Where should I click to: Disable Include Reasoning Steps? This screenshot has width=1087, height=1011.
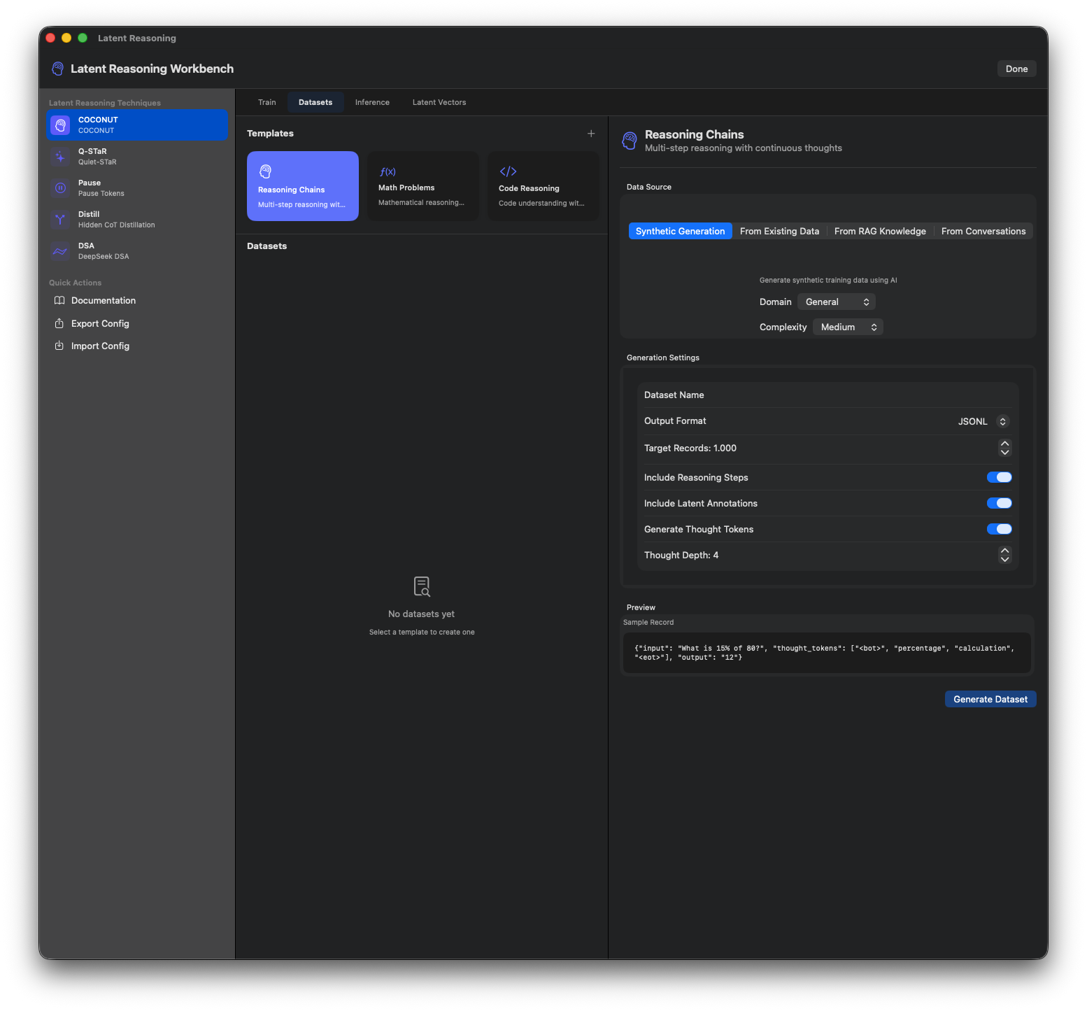pyautogui.click(x=999, y=476)
